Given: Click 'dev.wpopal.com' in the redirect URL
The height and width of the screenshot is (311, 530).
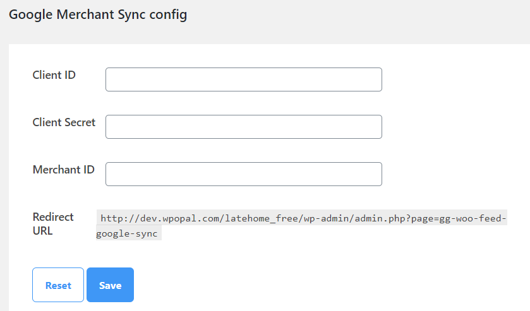Looking at the screenshot, I should (x=180, y=218).
